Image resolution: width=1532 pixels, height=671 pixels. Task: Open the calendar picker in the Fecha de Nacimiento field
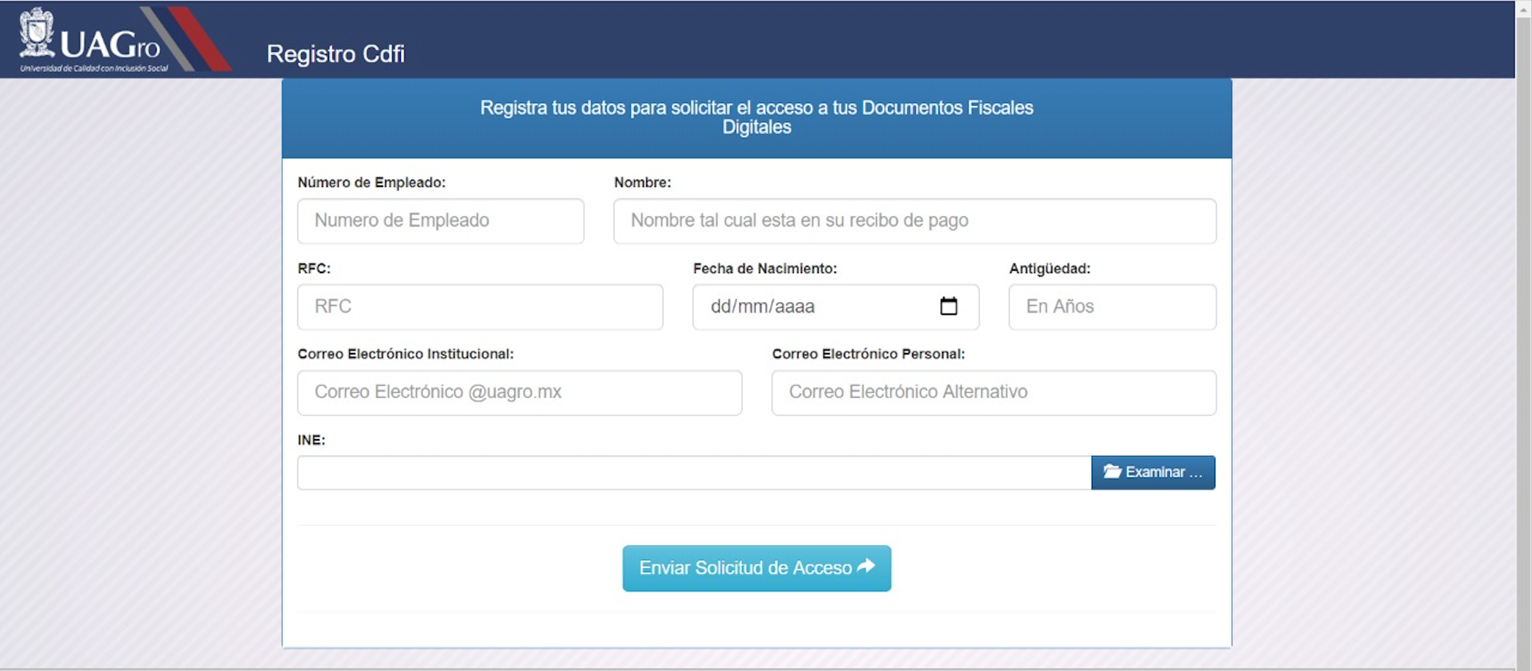click(x=949, y=306)
